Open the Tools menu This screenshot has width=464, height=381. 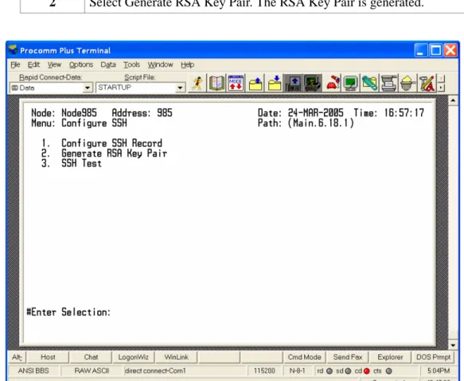pyautogui.click(x=131, y=64)
